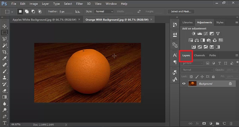Toggle the Background layer lock icon

[230, 84]
